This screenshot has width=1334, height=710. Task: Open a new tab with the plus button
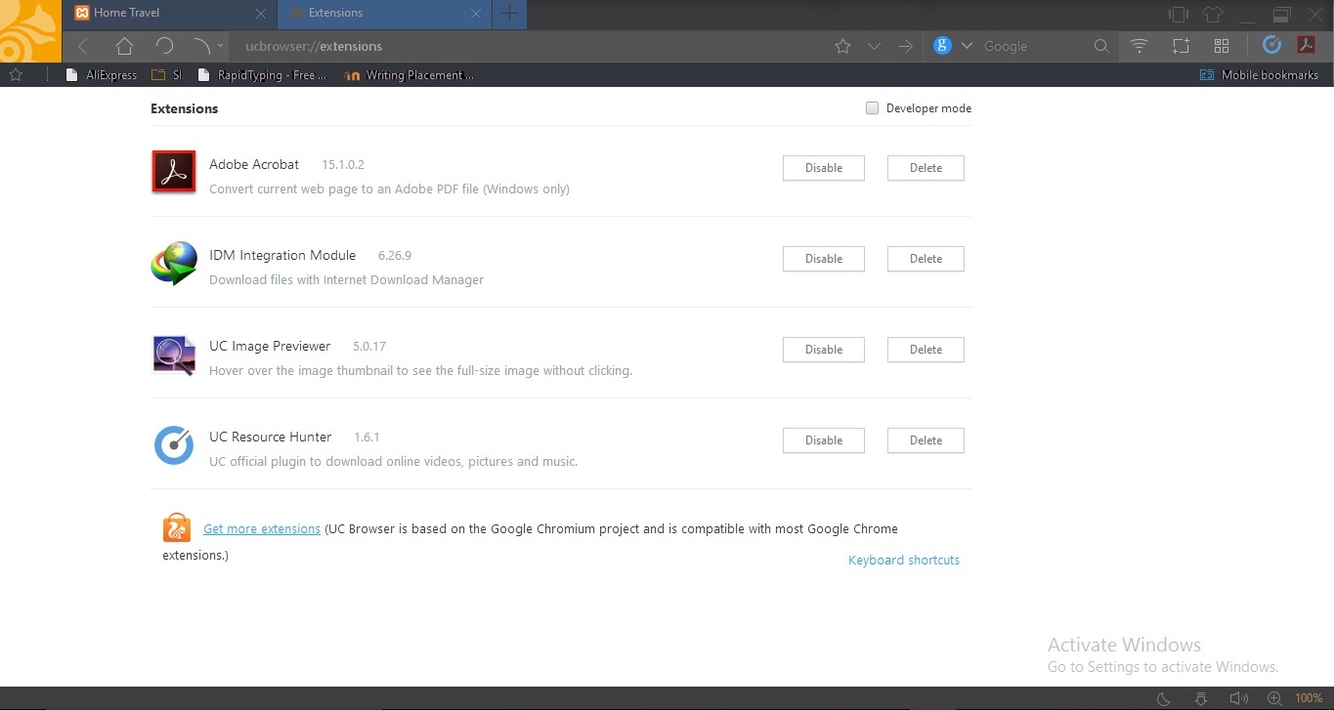[x=509, y=14]
